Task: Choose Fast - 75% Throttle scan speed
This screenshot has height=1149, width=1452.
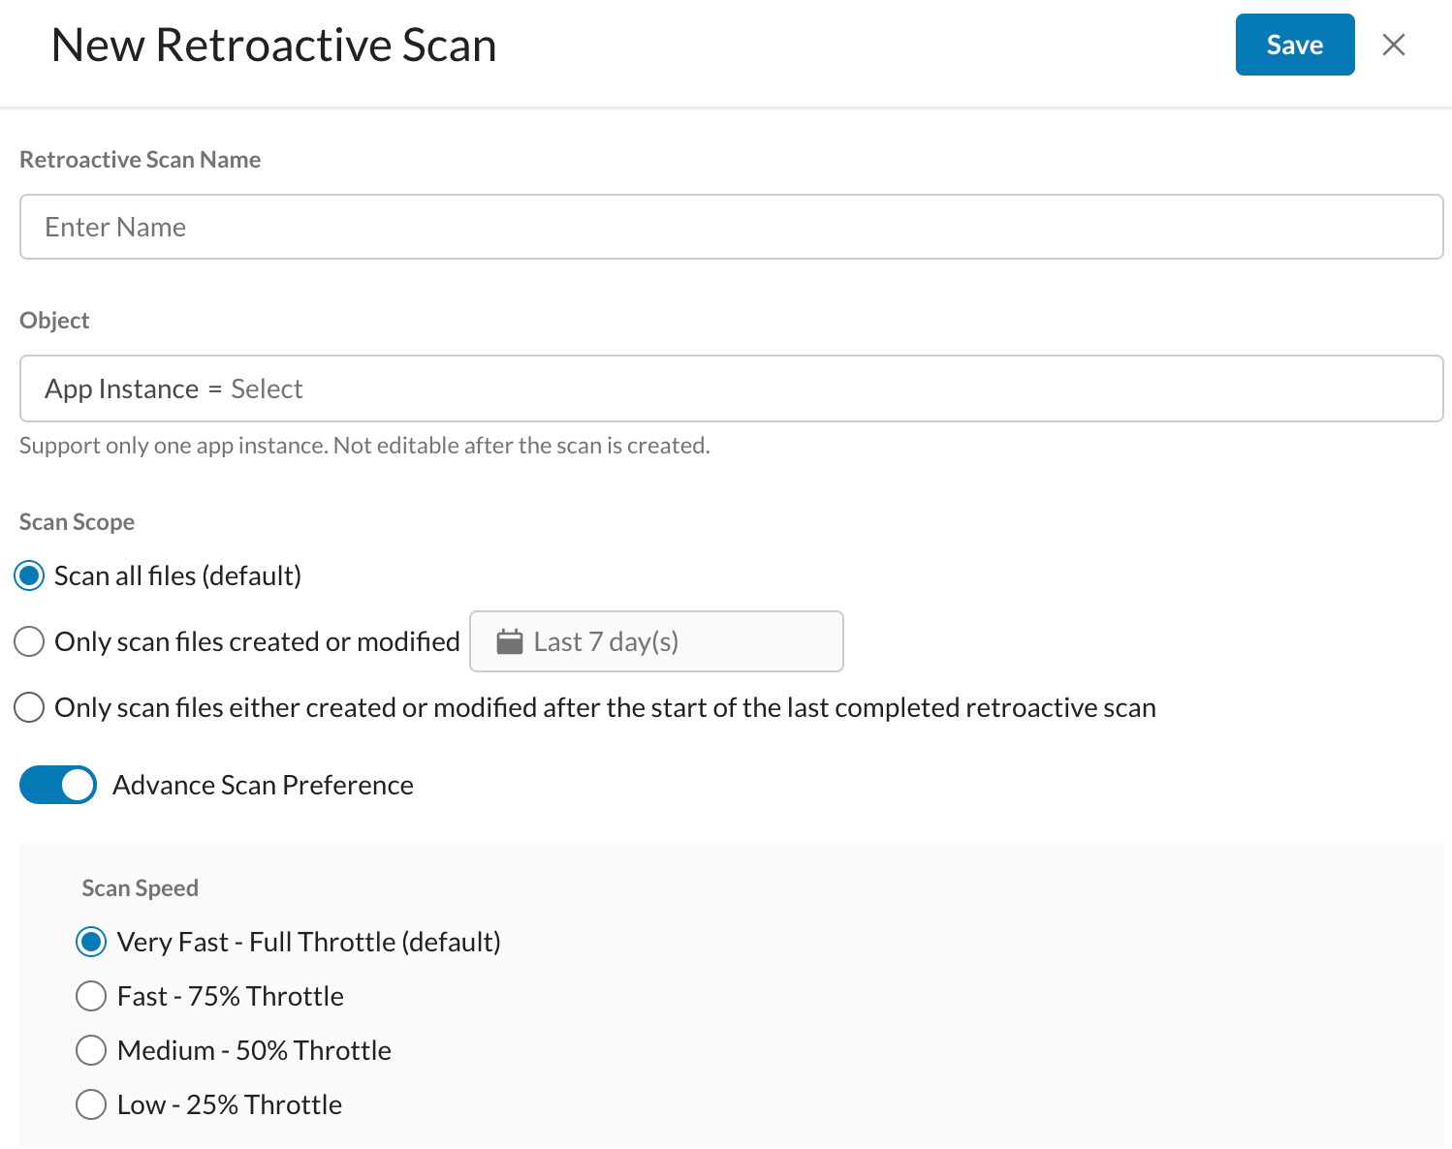Action: coord(91,996)
